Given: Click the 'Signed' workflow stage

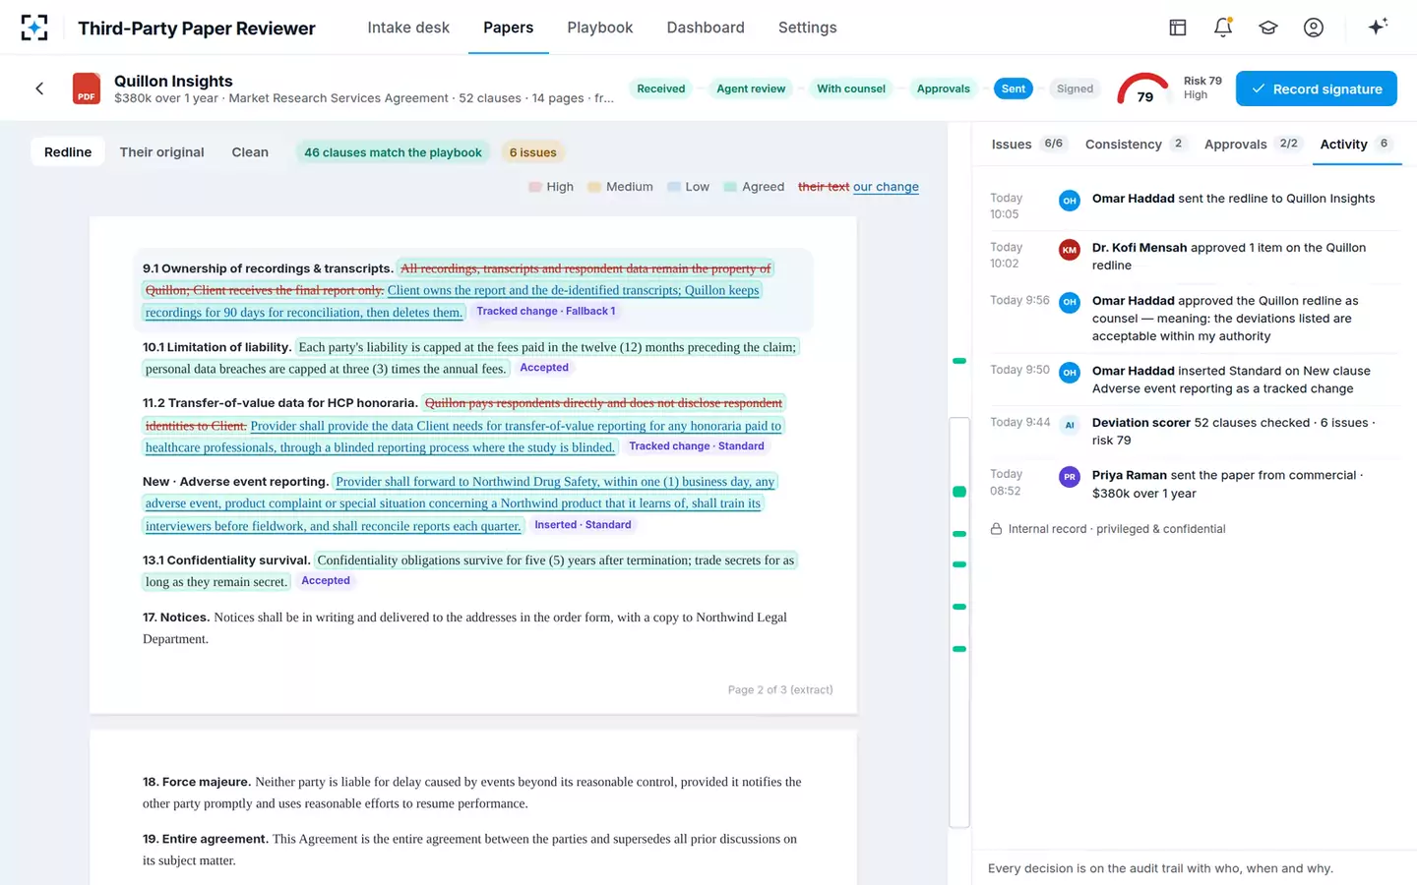Looking at the screenshot, I should click(1075, 88).
